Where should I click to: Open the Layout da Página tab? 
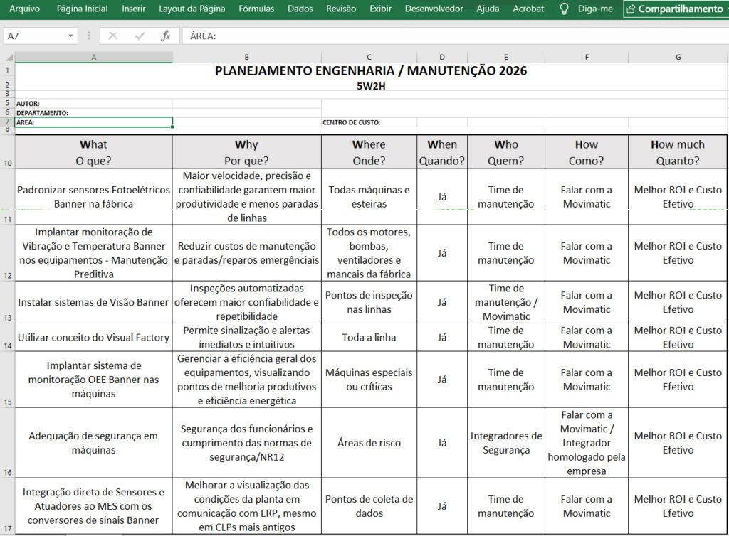(192, 9)
